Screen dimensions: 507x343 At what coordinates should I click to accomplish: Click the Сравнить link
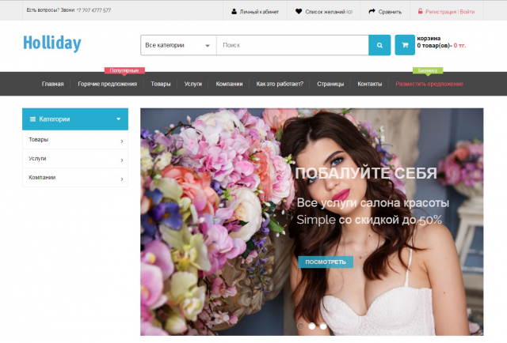tap(390, 12)
